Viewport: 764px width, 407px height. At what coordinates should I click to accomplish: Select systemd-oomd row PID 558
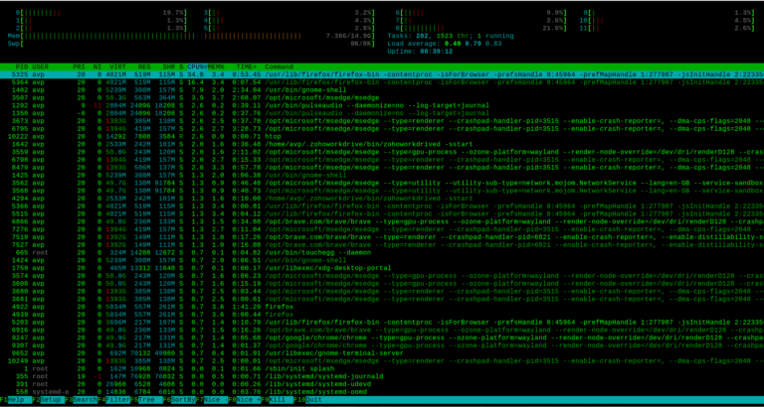382,392
